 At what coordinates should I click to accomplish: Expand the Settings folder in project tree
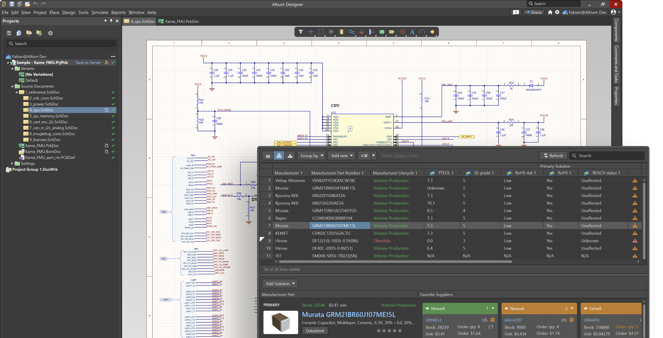(x=13, y=164)
